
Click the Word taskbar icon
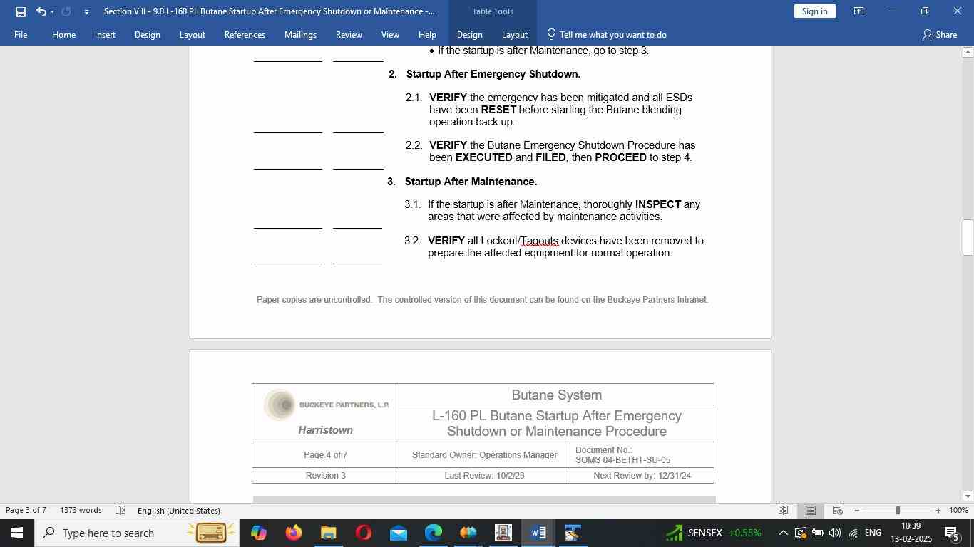tap(538, 533)
